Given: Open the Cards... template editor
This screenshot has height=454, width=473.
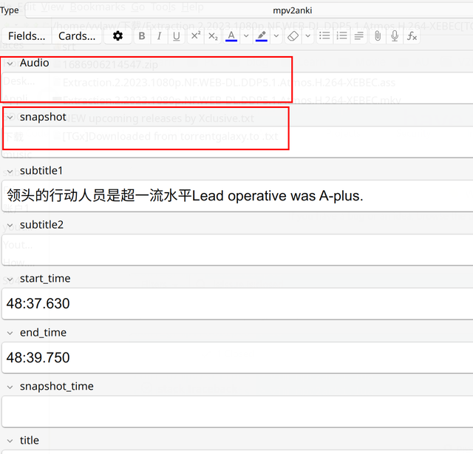Looking at the screenshot, I should coord(77,36).
